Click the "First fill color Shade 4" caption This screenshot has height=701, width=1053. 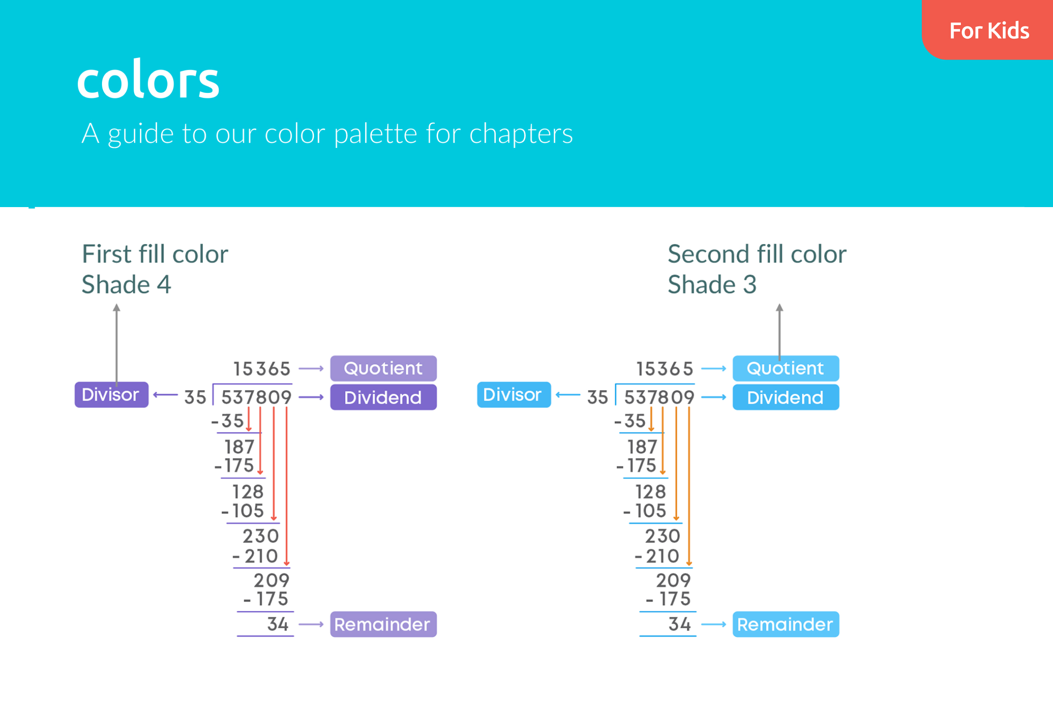tap(155, 269)
